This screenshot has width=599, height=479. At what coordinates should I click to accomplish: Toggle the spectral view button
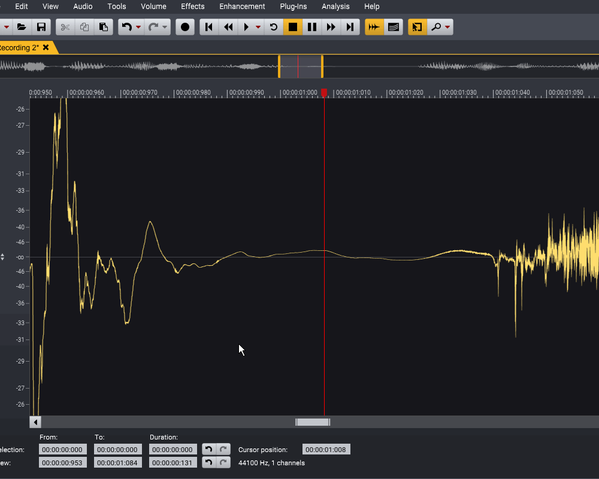(x=393, y=27)
